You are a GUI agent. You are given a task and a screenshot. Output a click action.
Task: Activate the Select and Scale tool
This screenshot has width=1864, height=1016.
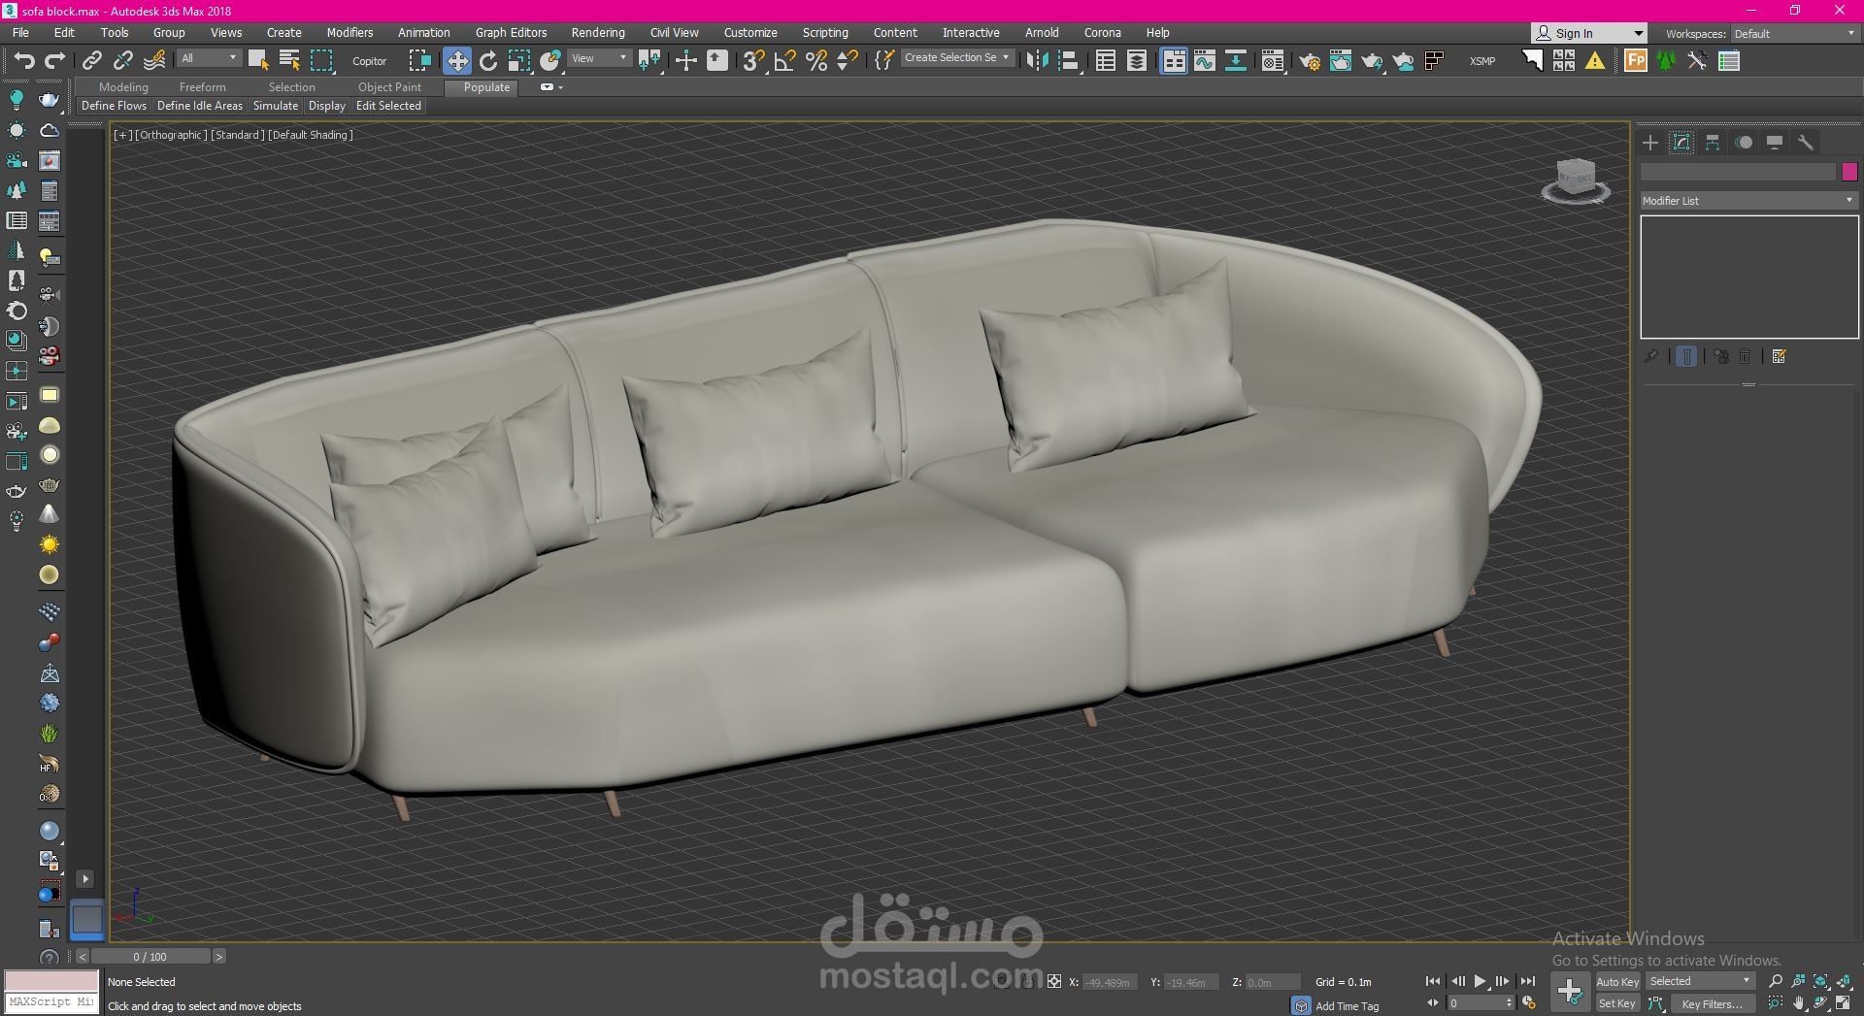point(519,61)
